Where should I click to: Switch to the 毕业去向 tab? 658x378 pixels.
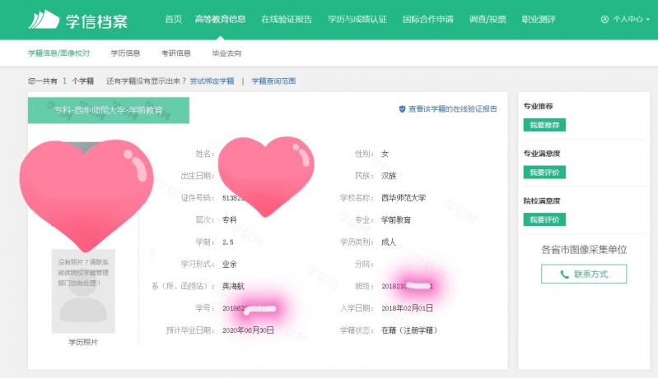point(226,53)
